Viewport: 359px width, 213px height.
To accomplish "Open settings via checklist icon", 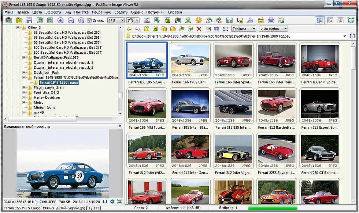I will click(x=281, y=20).
